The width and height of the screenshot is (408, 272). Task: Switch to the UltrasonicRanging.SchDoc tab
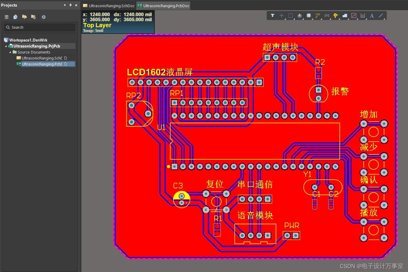pos(109,6)
